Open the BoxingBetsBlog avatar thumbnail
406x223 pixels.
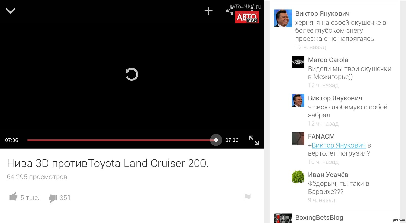[283, 218]
